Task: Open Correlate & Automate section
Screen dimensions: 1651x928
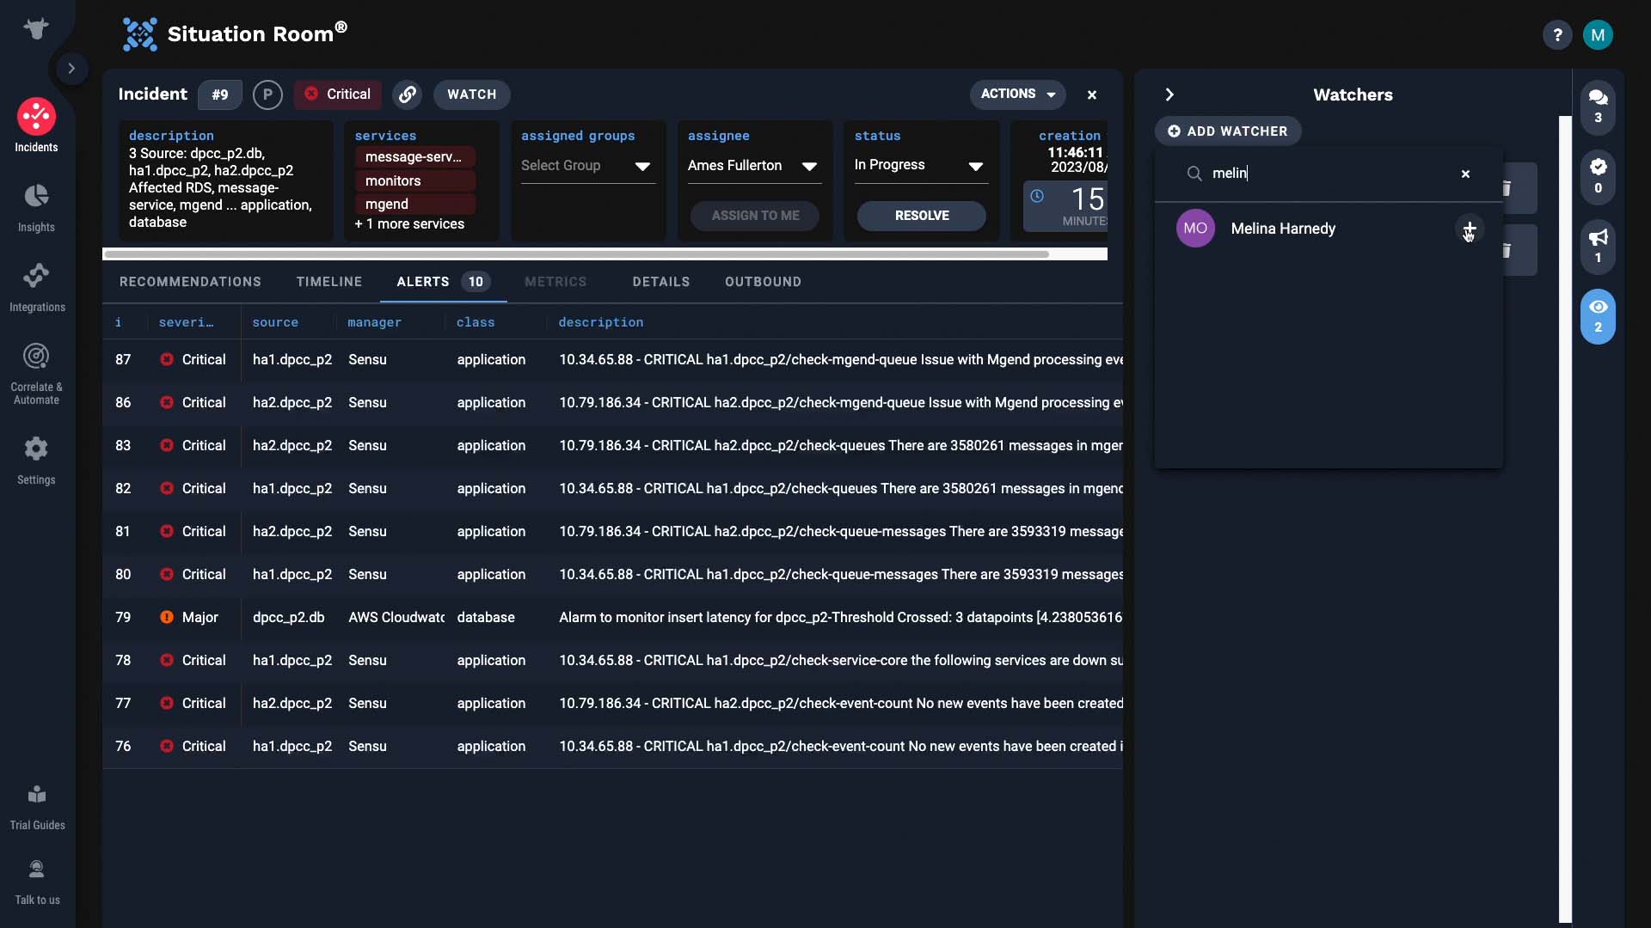Action: 36,374
